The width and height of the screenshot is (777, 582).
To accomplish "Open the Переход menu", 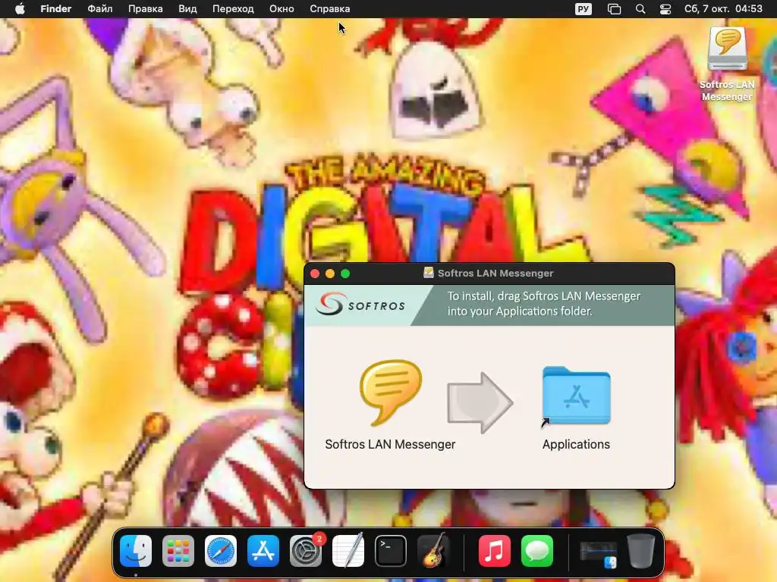I will coord(233,9).
